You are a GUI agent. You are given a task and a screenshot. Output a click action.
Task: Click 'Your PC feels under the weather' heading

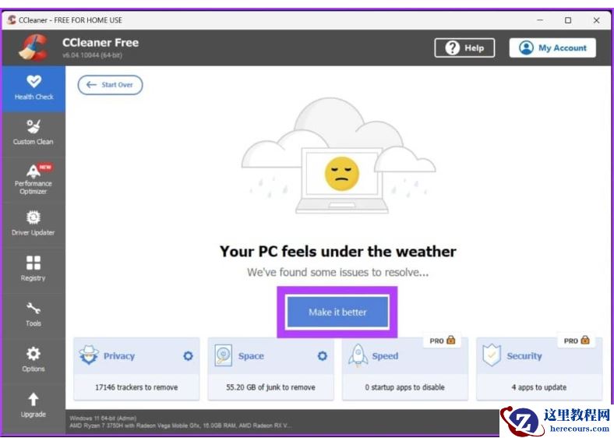[x=338, y=251]
